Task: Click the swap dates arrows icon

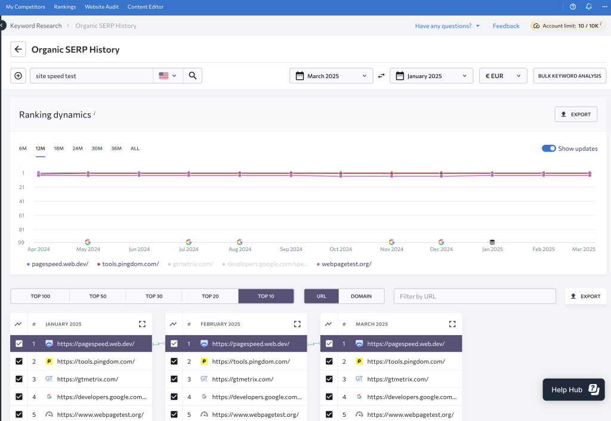Action: tap(381, 76)
